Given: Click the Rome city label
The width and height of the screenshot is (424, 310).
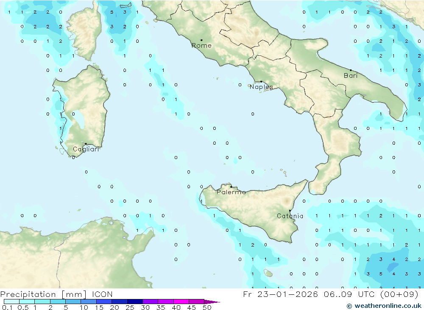Looking at the screenshot, I should (201, 46).
